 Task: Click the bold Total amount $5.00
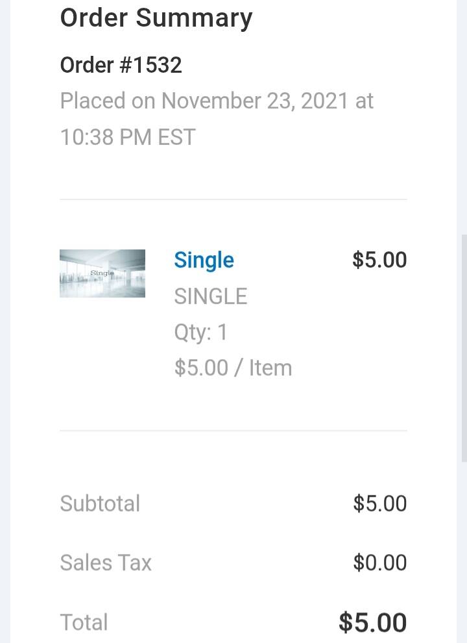373,623
